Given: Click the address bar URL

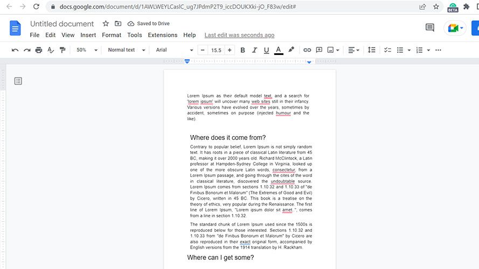Looking at the screenshot, I should click(177, 6).
